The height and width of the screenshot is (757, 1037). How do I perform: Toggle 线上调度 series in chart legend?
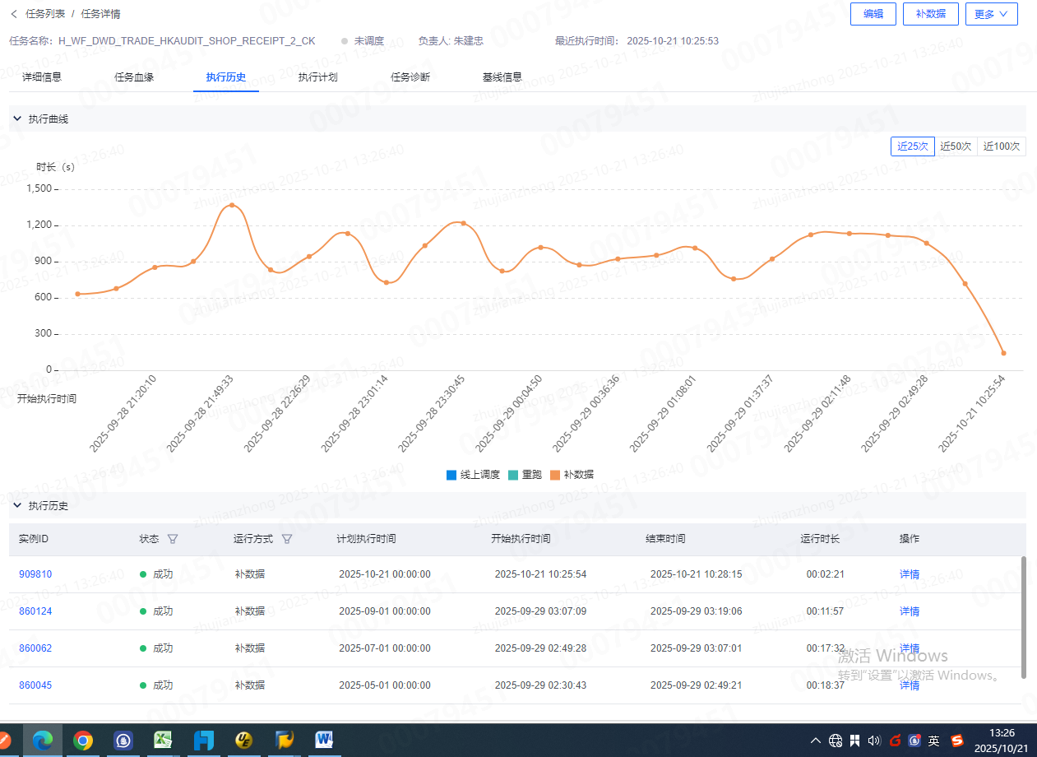(473, 475)
